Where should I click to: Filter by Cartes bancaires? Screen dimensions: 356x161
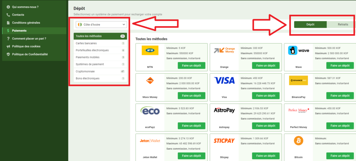click(100, 43)
